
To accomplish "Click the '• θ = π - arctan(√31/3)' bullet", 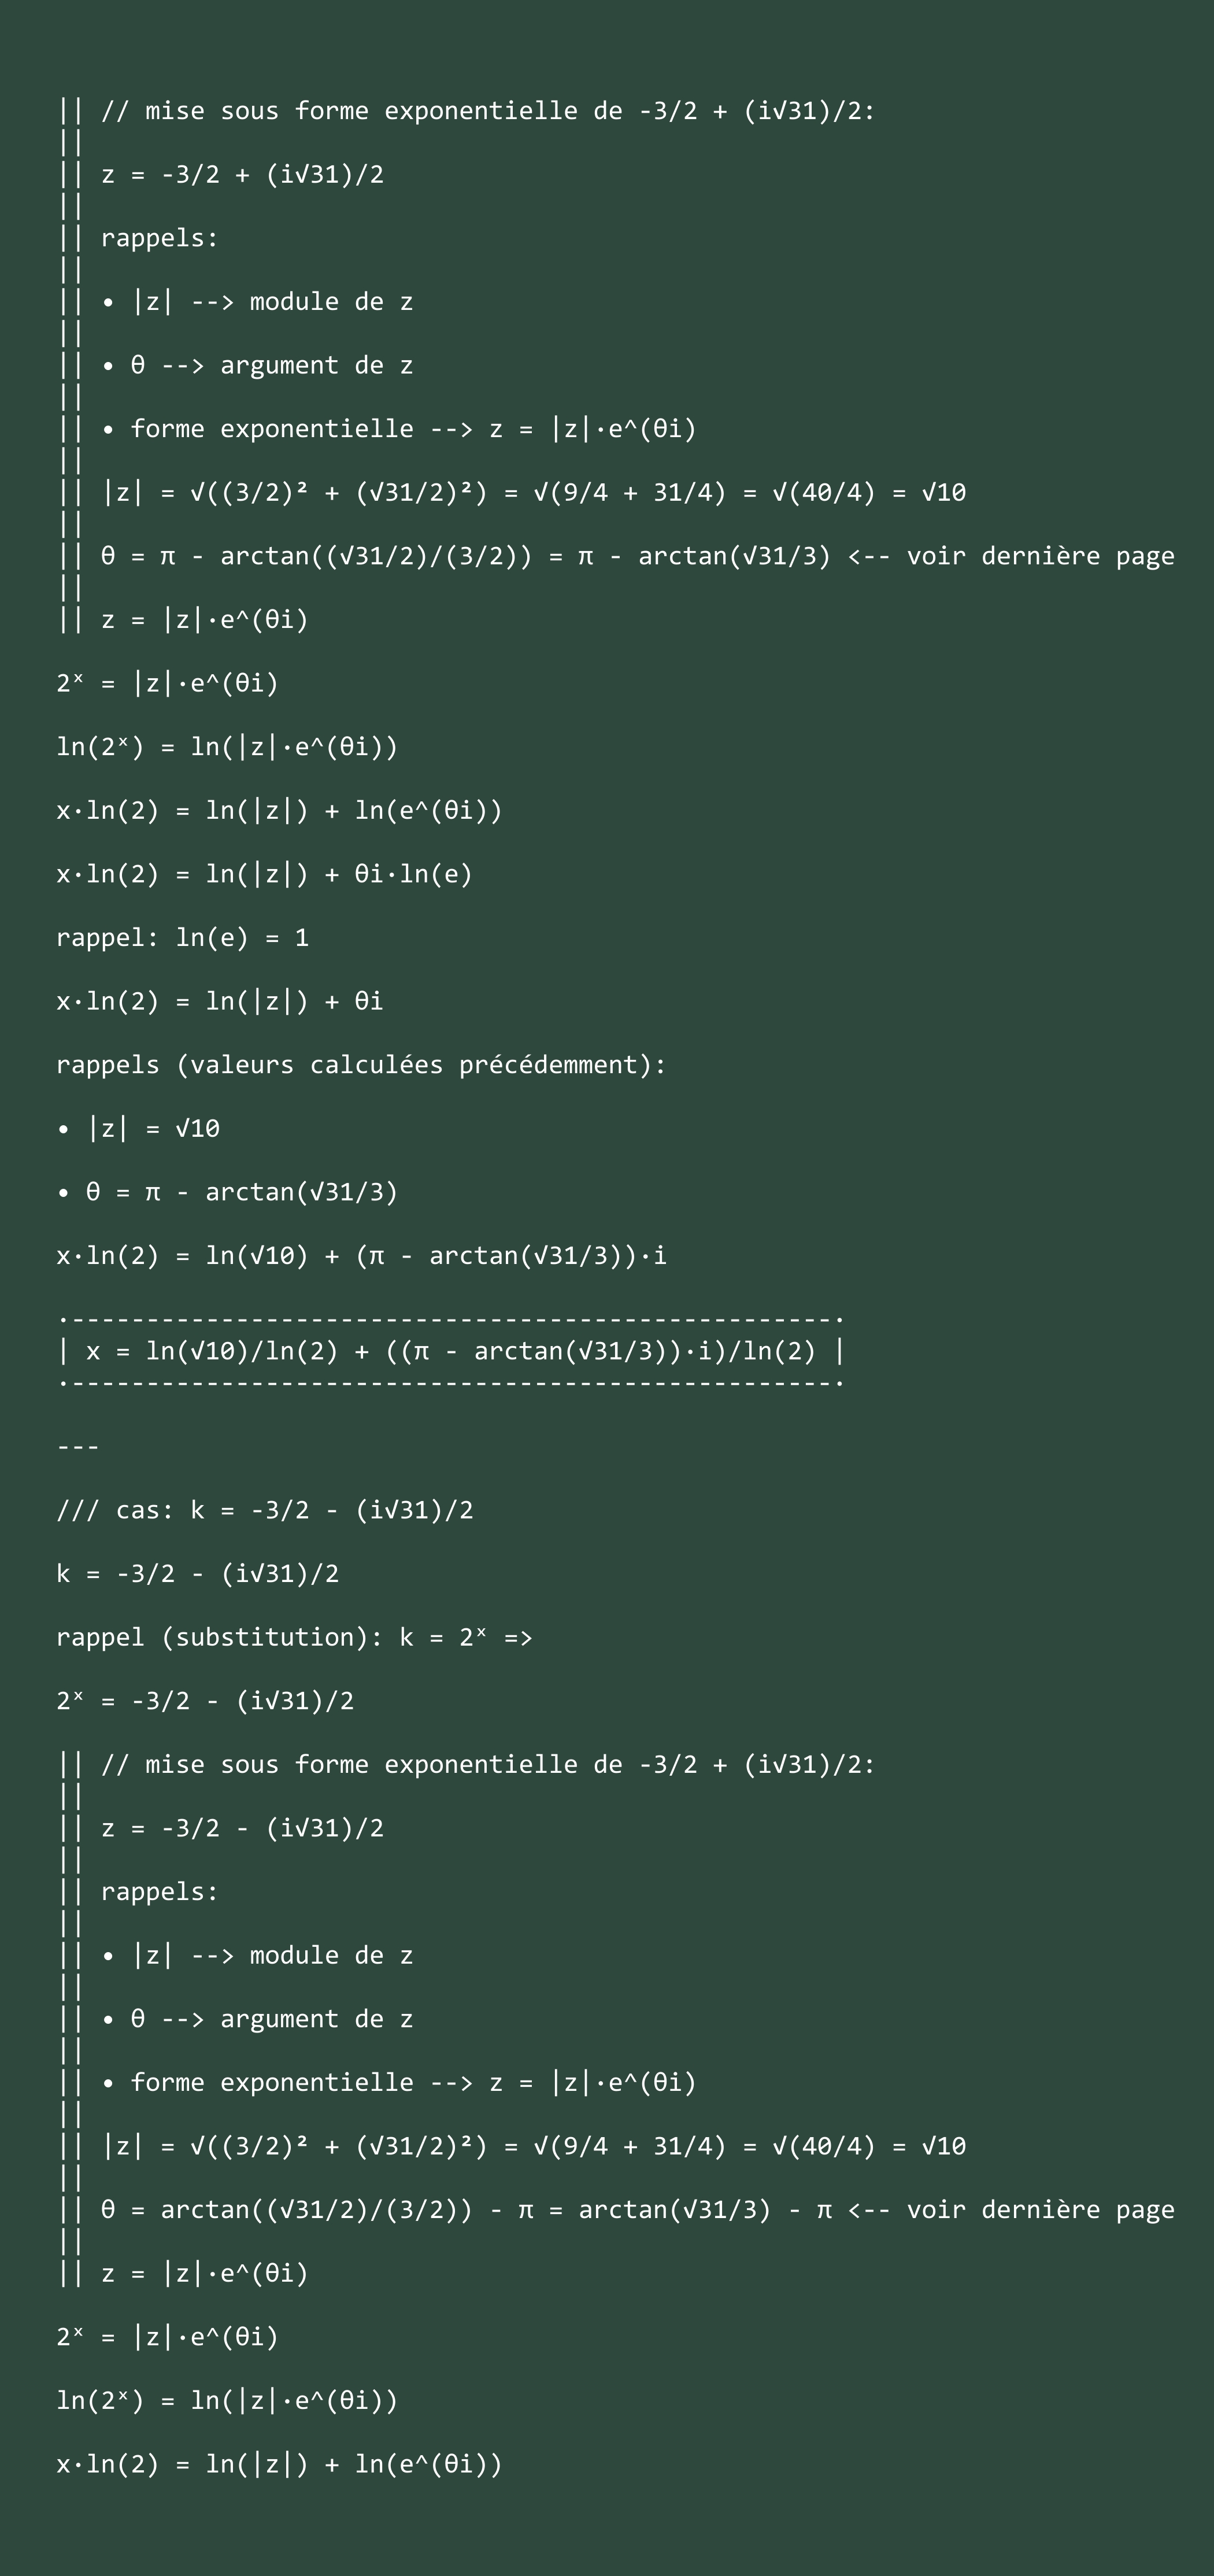I will coord(227,1192).
